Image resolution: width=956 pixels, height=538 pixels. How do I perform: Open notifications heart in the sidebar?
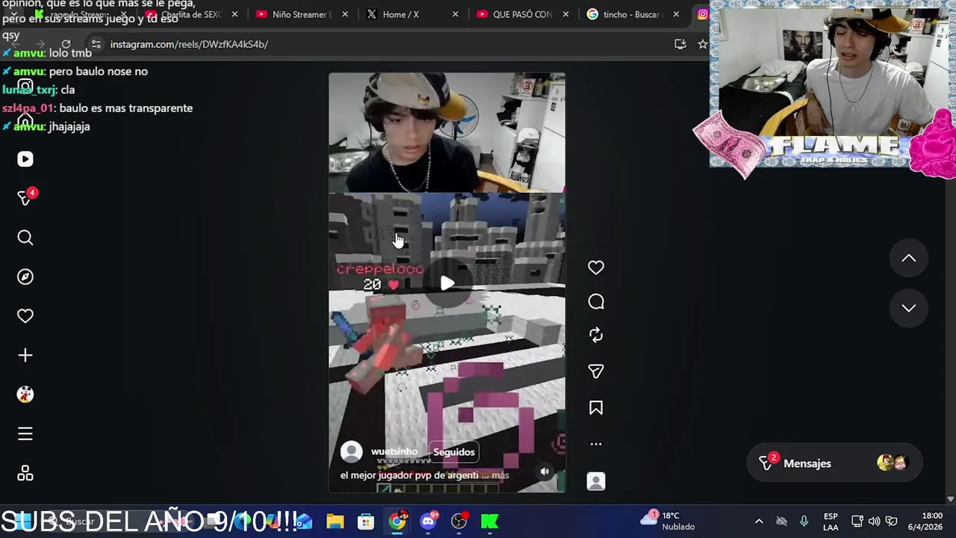pos(25,316)
